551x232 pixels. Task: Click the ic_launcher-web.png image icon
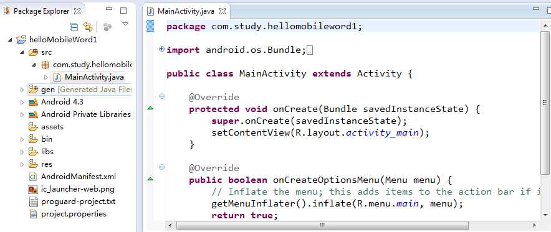(x=33, y=189)
